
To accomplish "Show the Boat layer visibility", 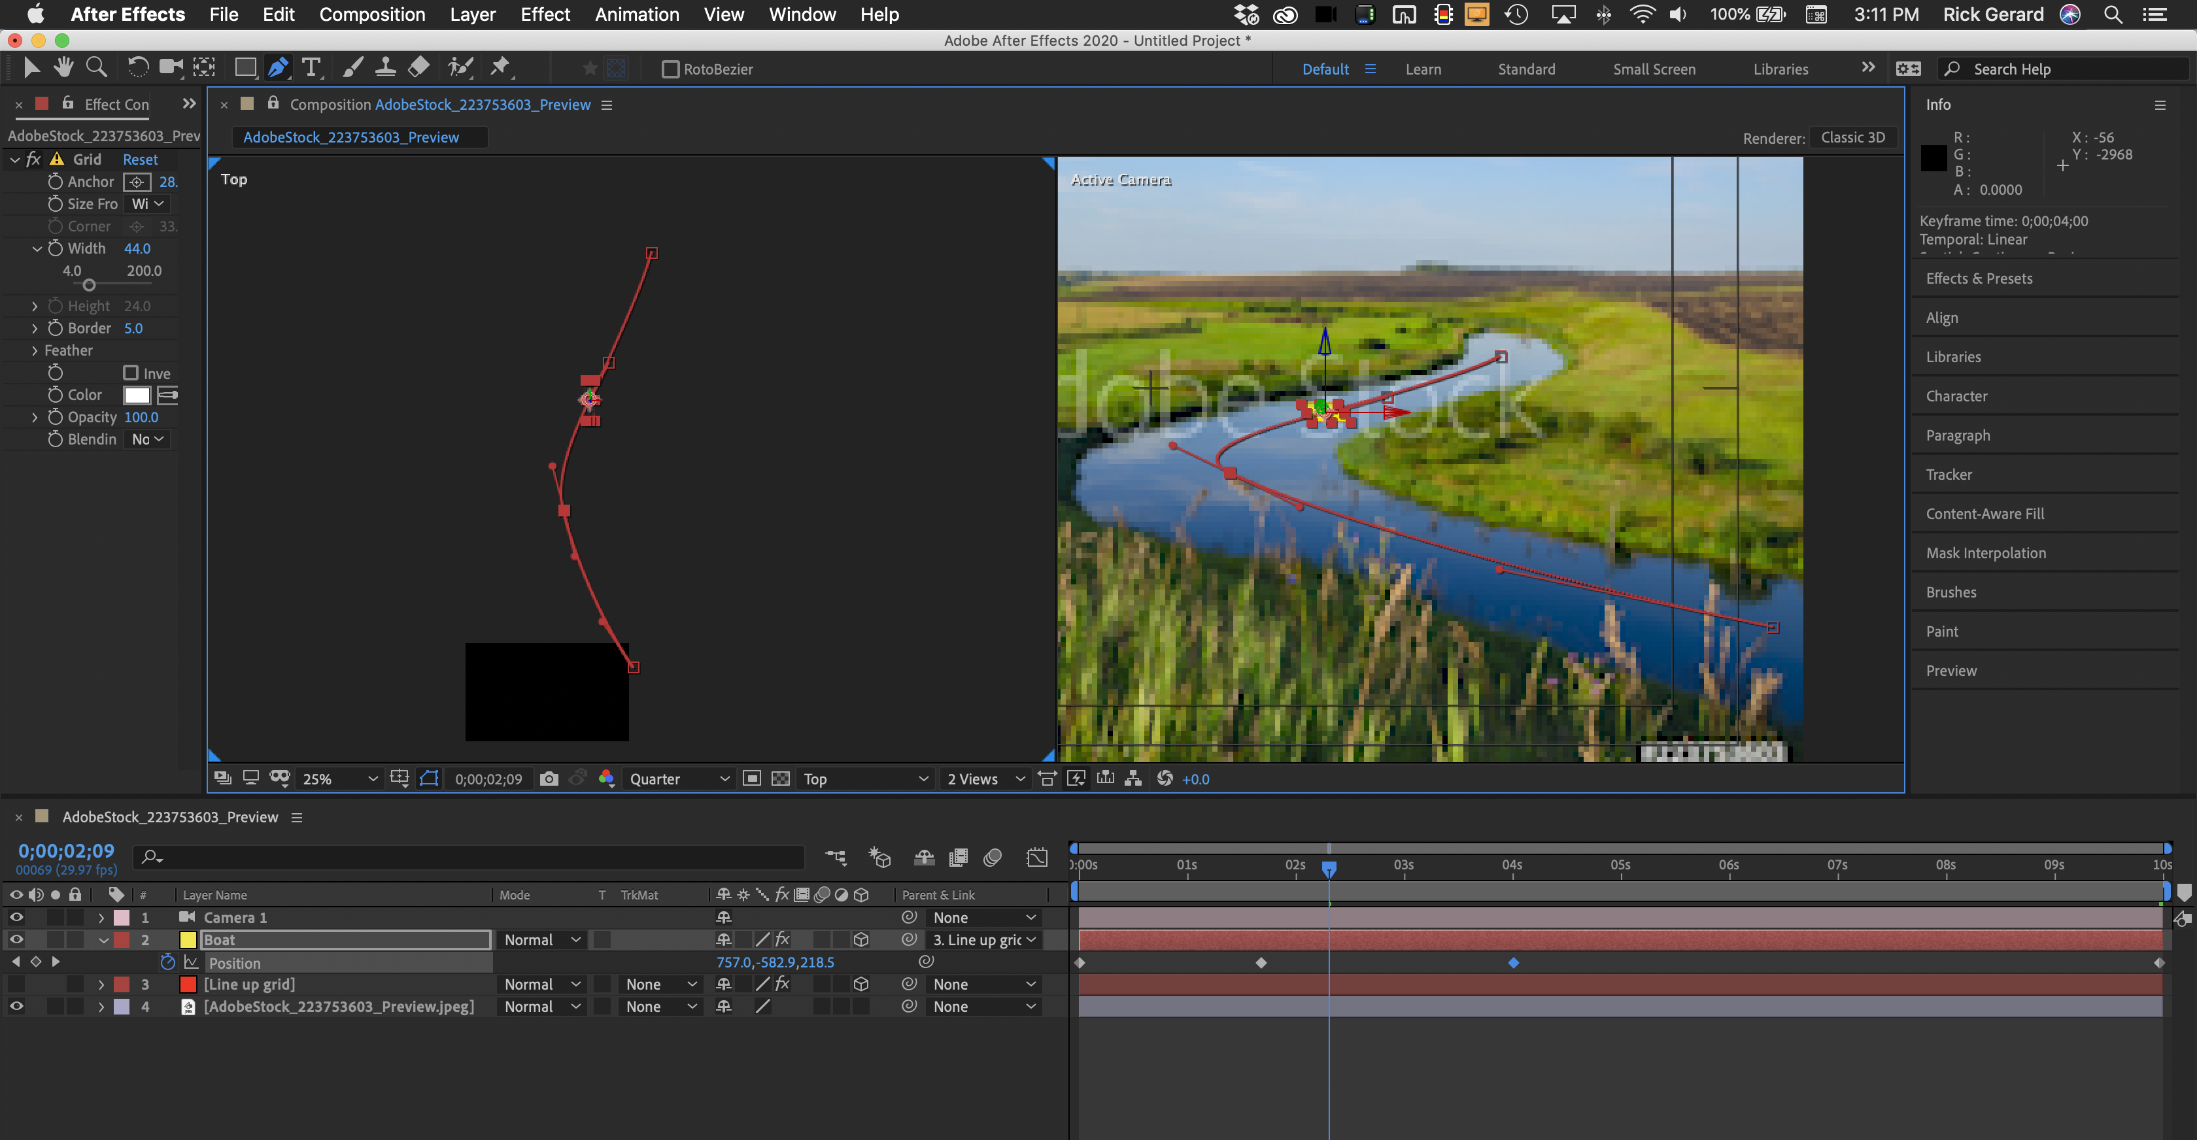I will click(x=16, y=939).
